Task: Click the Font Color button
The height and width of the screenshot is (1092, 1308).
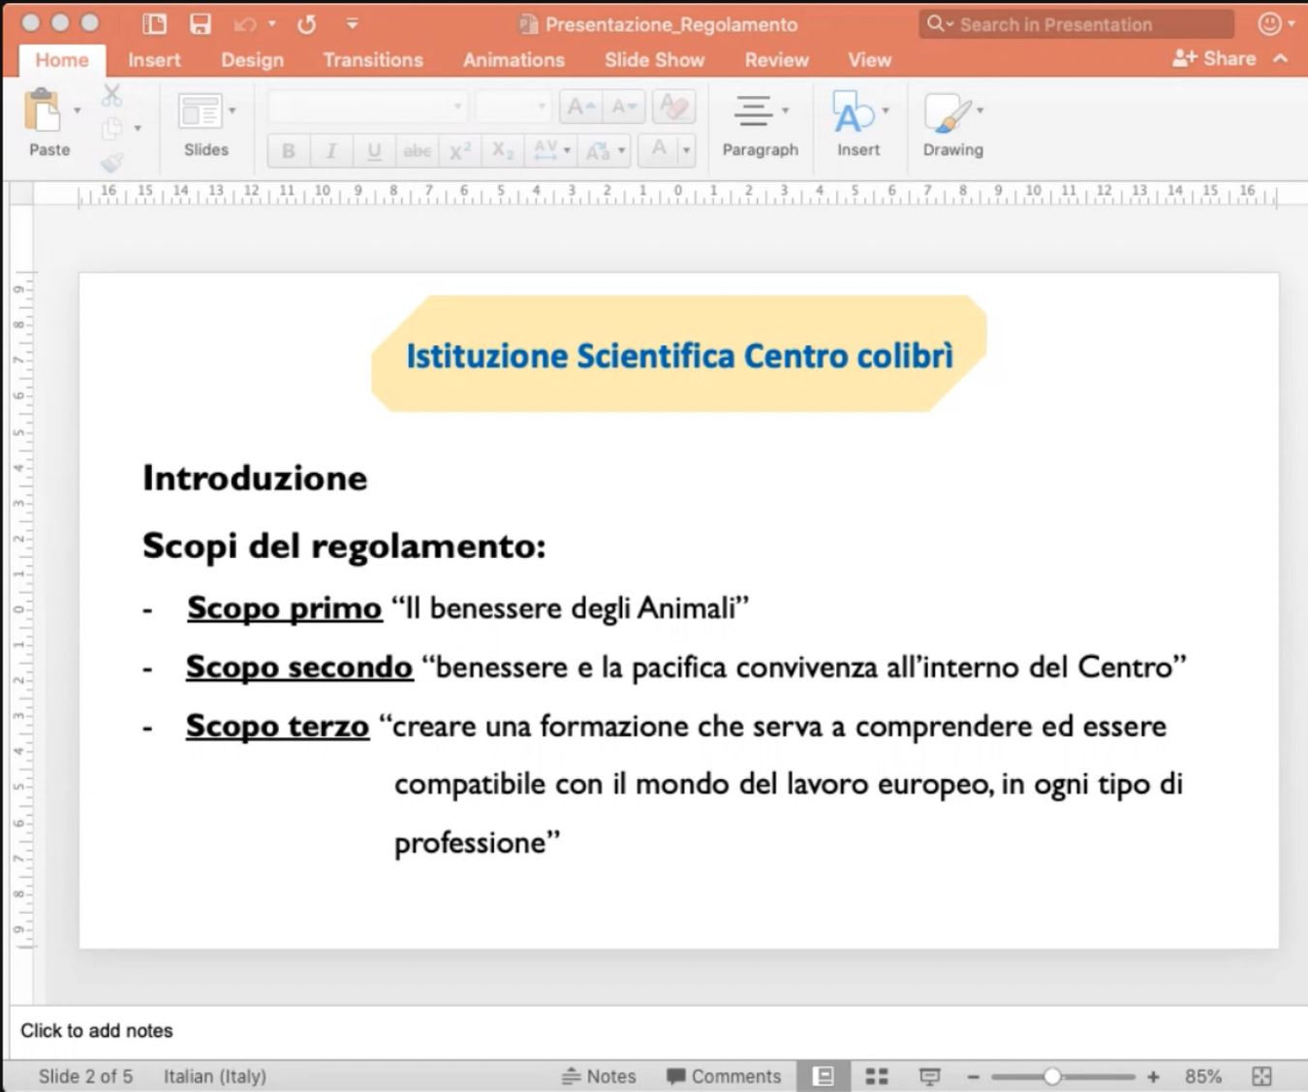Action: 659,150
